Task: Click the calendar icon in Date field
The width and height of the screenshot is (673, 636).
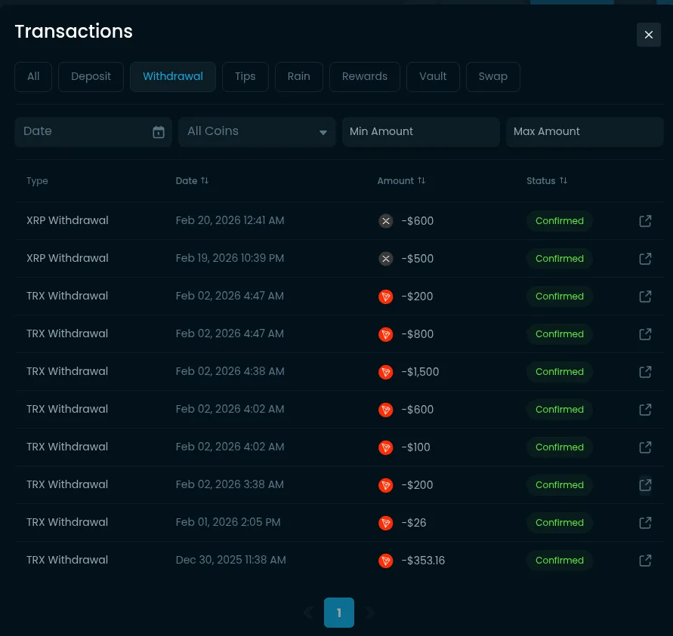Action: (x=159, y=132)
